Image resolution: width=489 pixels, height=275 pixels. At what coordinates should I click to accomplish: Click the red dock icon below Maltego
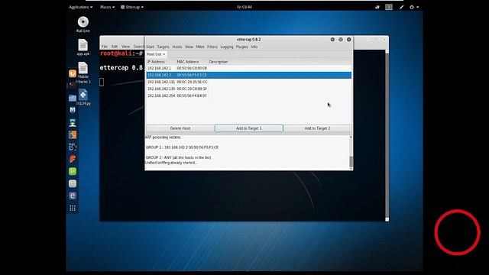click(73, 159)
